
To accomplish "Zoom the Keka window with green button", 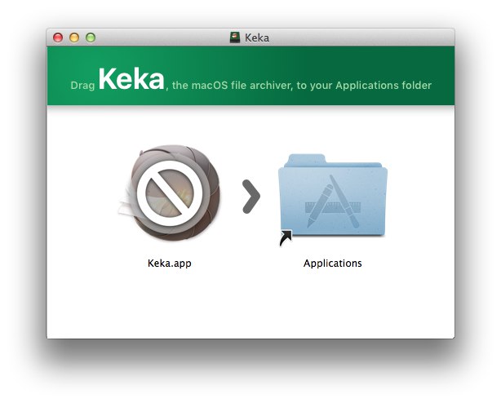I will click(91, 38).
